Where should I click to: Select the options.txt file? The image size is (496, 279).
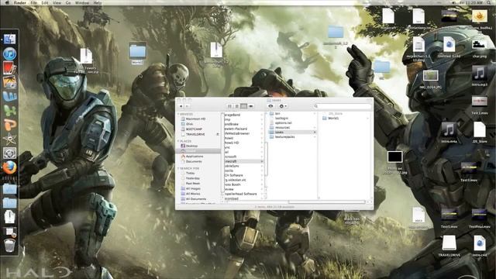[292, 123]
